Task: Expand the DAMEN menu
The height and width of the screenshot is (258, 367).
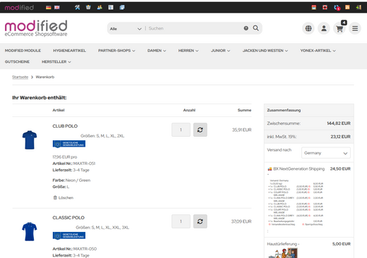Action: (157, 51)
